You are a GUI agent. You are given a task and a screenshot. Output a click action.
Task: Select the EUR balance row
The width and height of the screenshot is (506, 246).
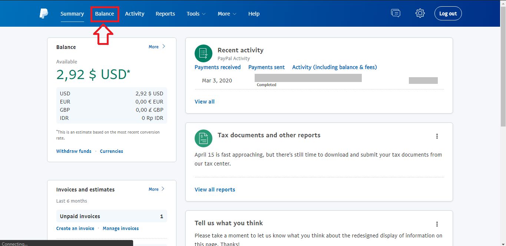pyautogui.click(x=112, y=102)
